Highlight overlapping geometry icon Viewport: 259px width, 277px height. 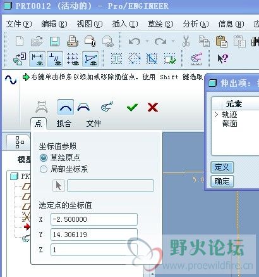pos(152,59)
